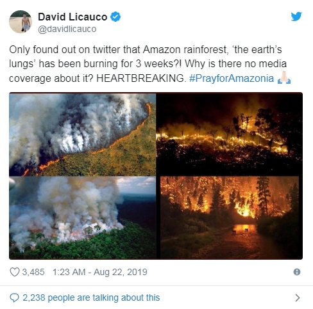The image size is (313, 309).
Task: Click the 3,485 likes count
Action: click(33, 272)
